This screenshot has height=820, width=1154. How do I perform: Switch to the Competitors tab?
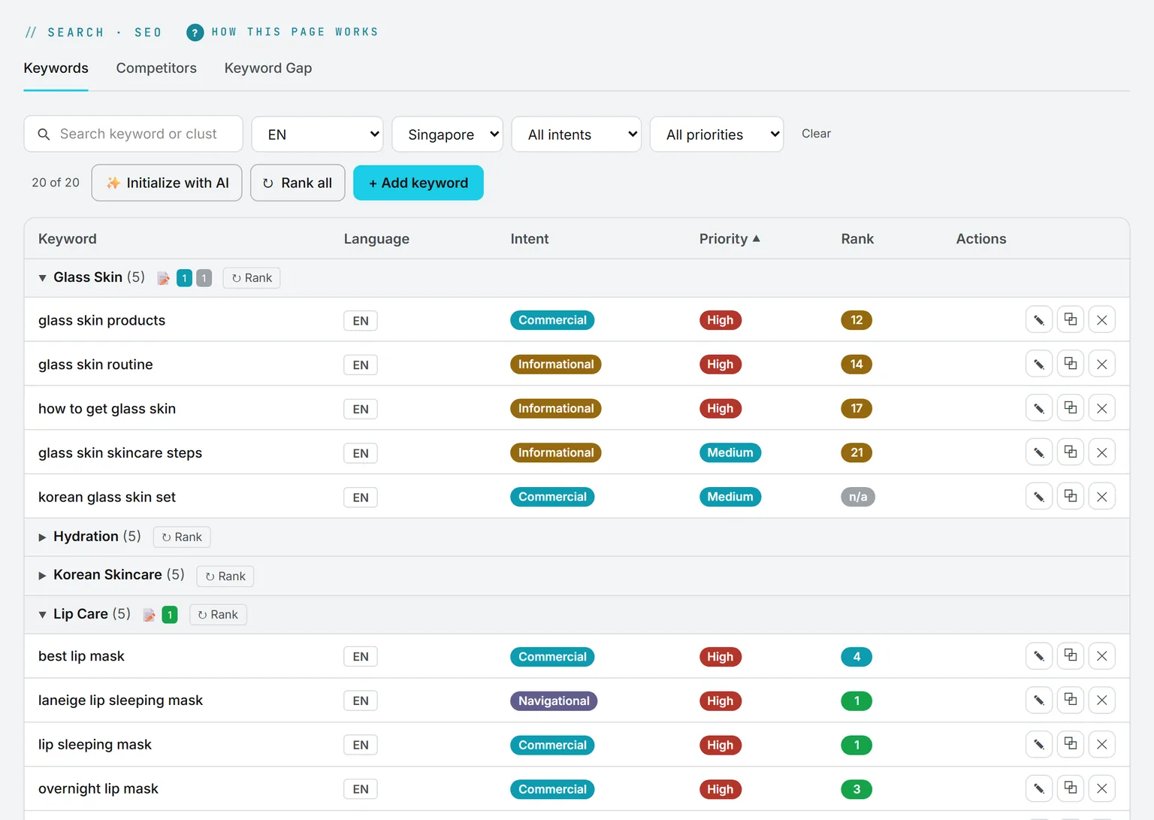156,68
